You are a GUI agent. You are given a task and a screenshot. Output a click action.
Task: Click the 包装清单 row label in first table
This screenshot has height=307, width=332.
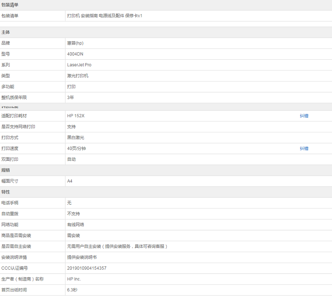pos(10,16)
